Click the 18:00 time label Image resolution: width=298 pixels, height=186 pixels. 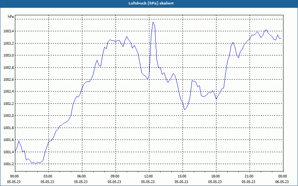216,176
